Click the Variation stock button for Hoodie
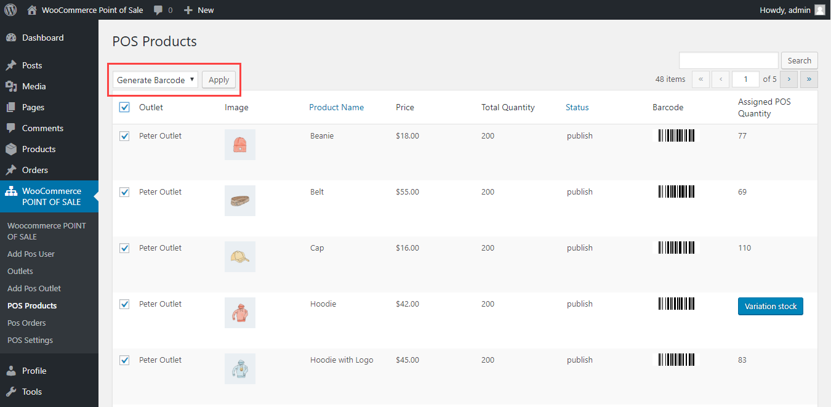Viewport: 831px width, 407px height. click(x=771, y=306)
